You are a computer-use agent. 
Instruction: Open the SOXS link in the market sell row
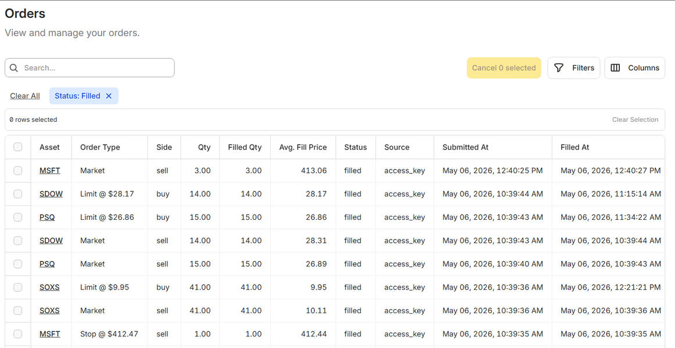point(49,311)
